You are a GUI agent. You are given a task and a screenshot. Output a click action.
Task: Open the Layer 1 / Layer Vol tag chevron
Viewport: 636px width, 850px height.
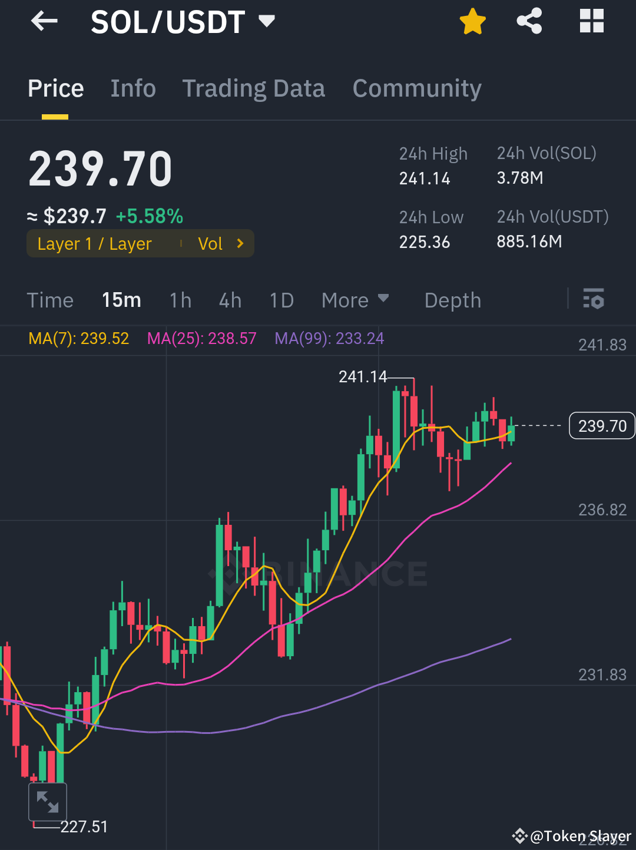tap(239, 243)
